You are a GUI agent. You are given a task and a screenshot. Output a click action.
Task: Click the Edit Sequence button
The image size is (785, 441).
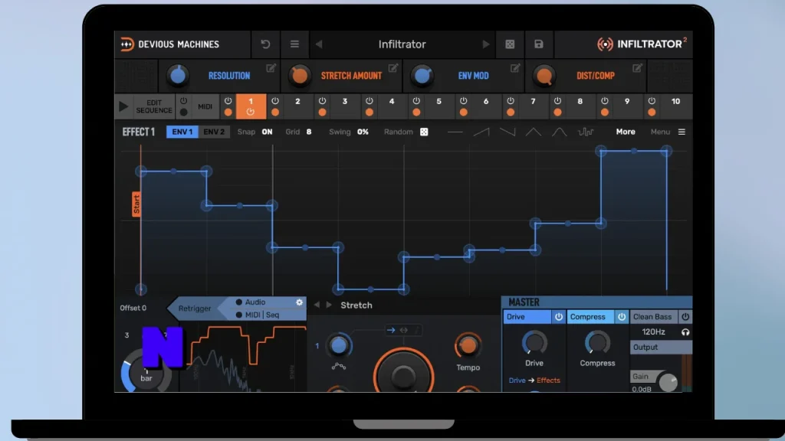153,106
